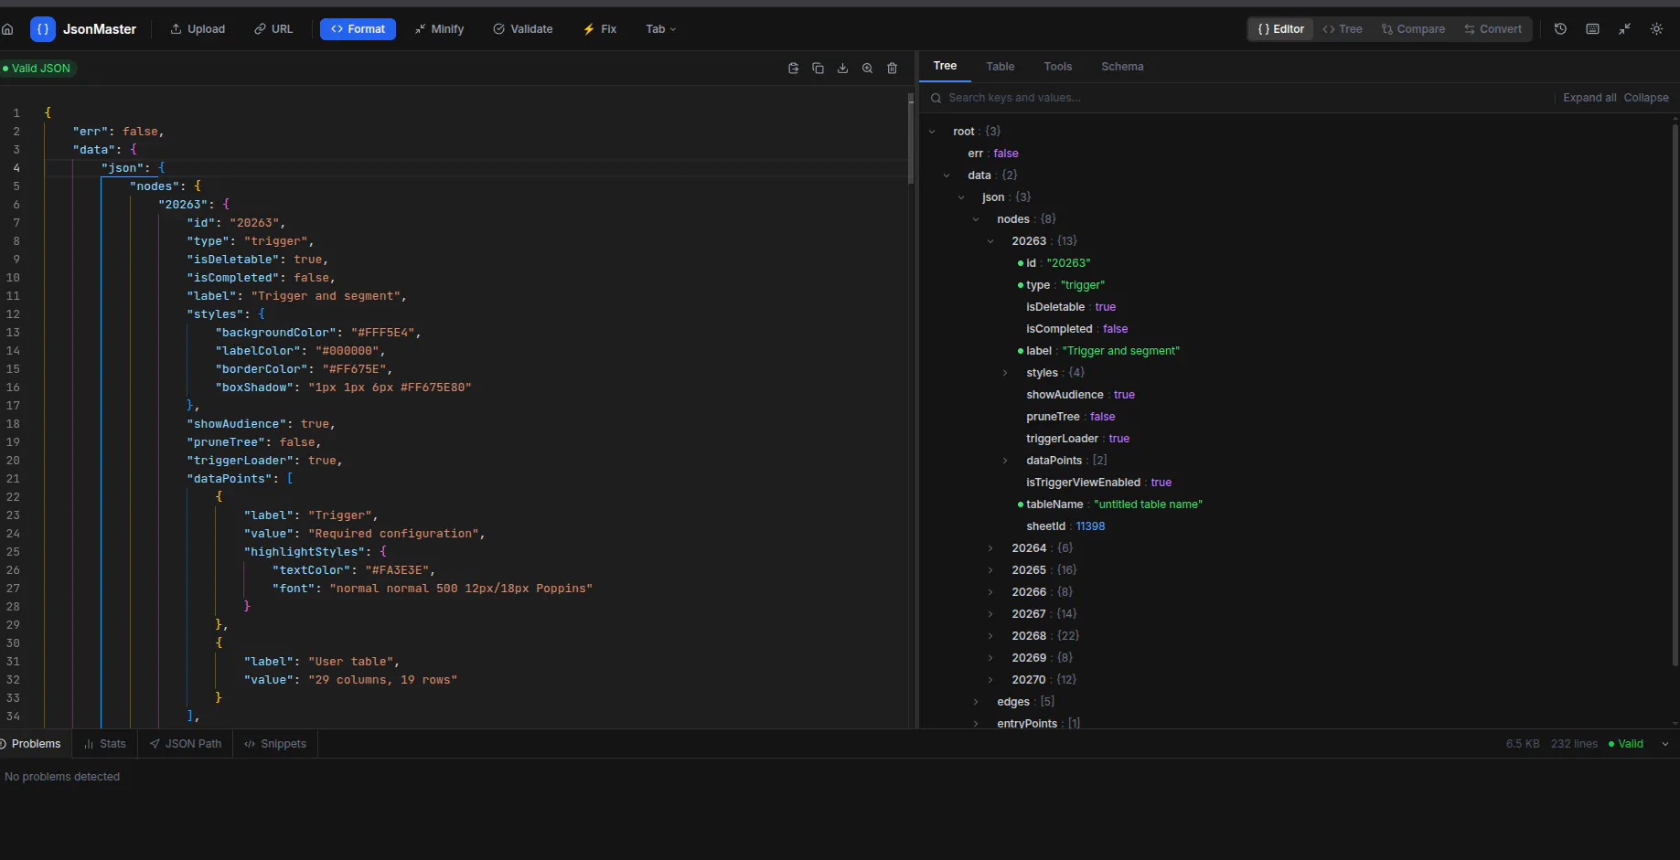Expand the entryPoints node

[x=976, y=724]
